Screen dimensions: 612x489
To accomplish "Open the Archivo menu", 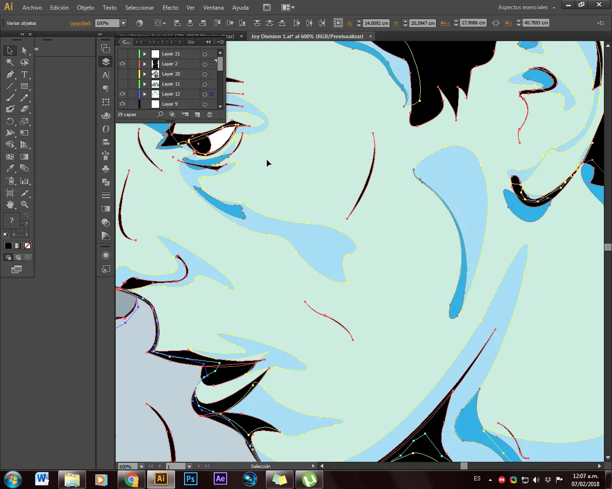I will pos(32,7).
